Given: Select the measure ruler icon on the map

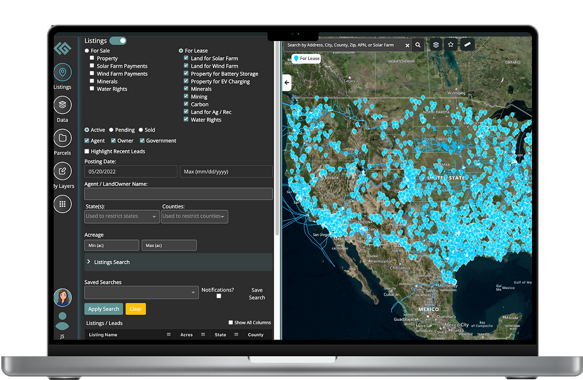Looking at the screenshot, I should click(x=466, y=45).
